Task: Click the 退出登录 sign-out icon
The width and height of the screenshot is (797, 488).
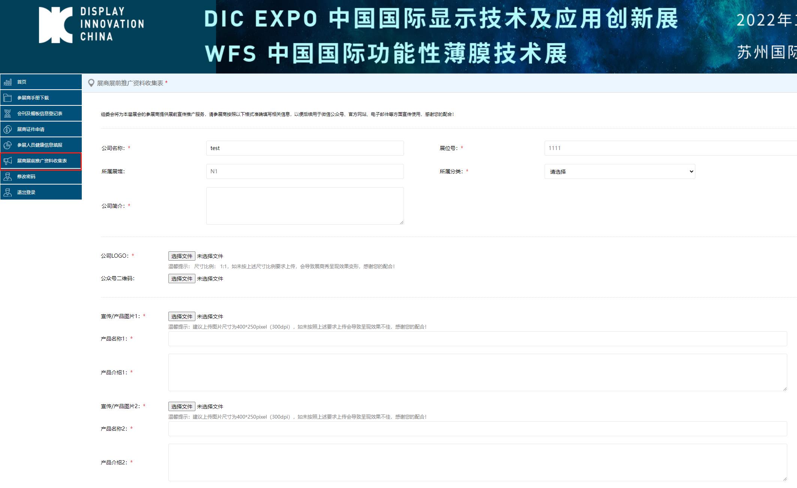Action: (x=8, y=192)
